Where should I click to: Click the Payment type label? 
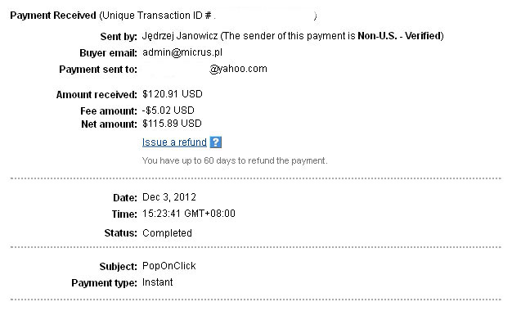tap(104, 283)
